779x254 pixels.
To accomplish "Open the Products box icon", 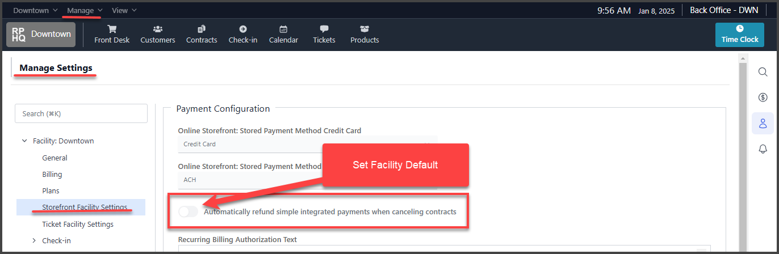I will point(365,29).
